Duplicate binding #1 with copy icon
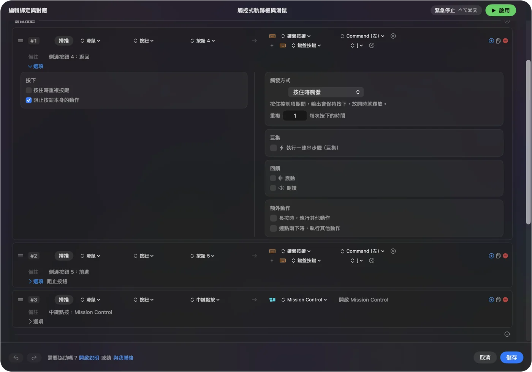 [x=498, y=41]
